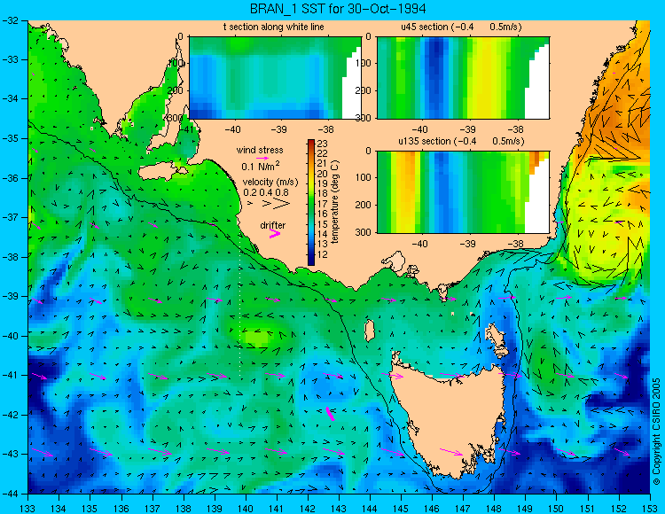665x514 pixels.
Task: Click the 153 longitude axis label
Action: click(650, 508)
